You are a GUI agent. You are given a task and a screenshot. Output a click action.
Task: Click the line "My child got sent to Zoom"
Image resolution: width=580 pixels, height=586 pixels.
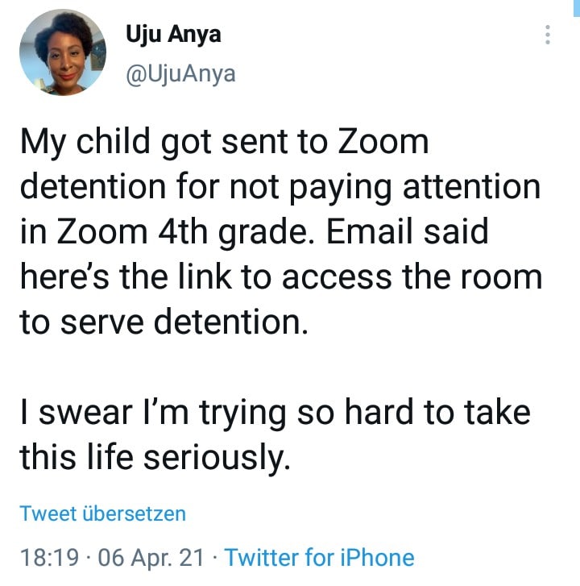point(224,143)
